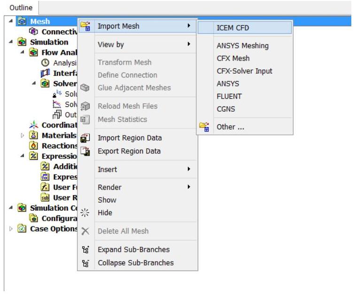This screenshot has width=356, height=294.
Task: Click the Flow Analysis icon
Action: pyautogui.click(x=33, y=53)
